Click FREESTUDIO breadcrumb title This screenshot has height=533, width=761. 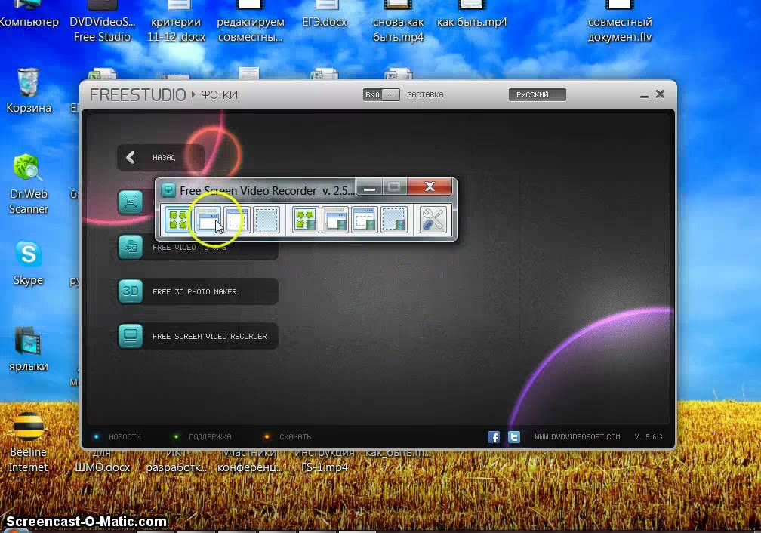point(138,94)
